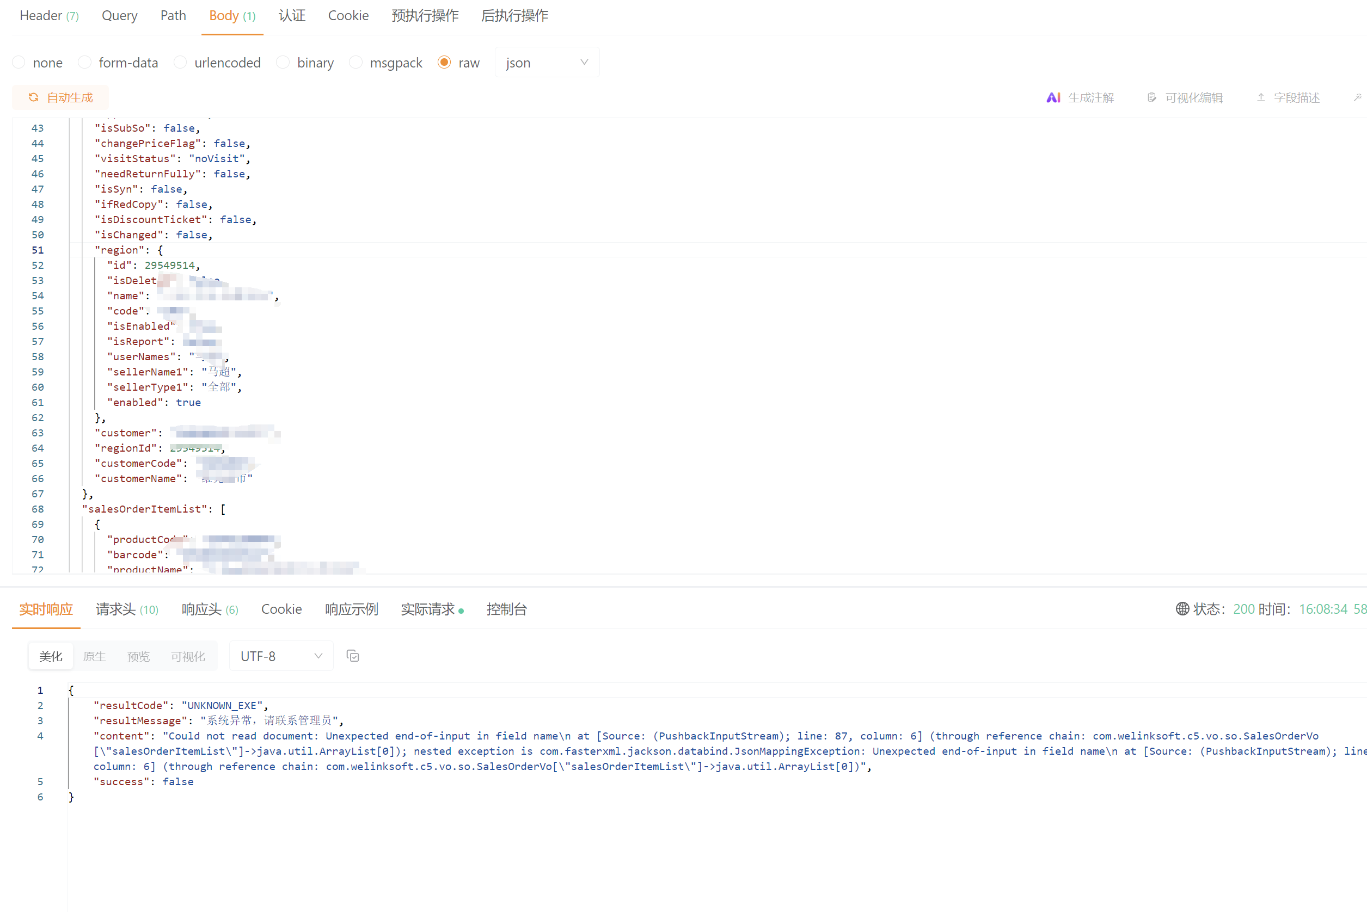This screenshot has height=912, width=1367.
Task: Click the status code 200
Action: click(x=1243, y=609)
